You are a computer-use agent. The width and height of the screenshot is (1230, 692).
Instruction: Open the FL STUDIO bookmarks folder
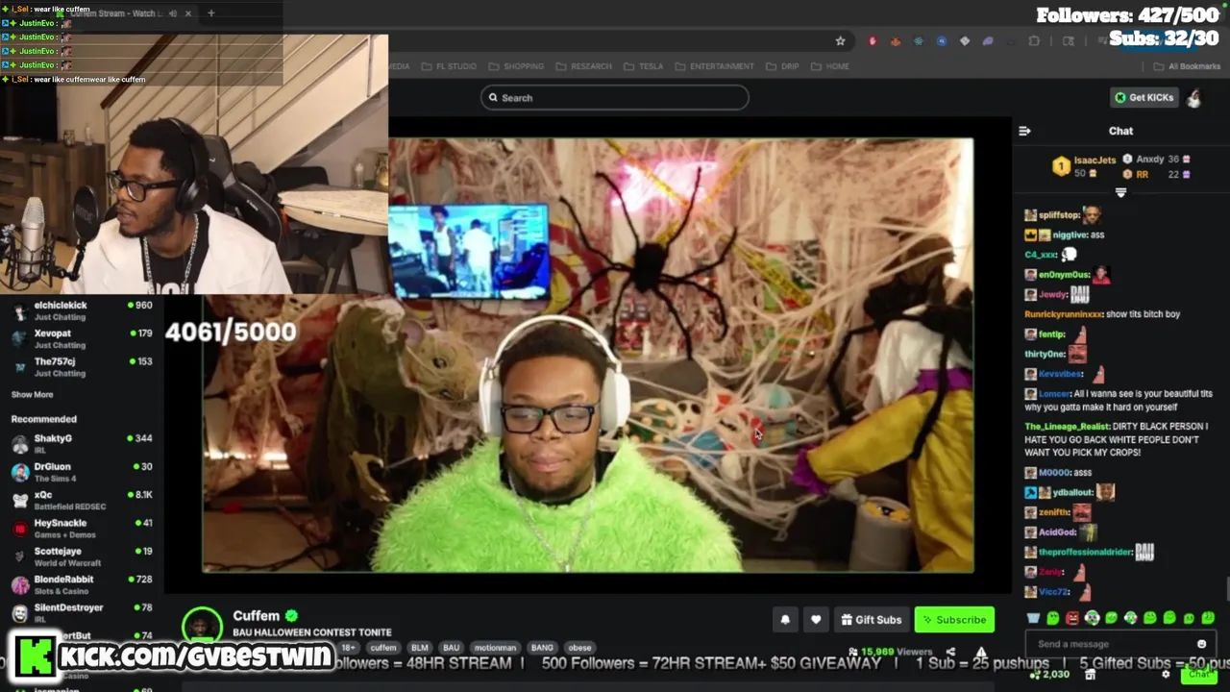448,66
